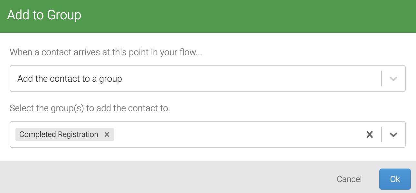Viewport: 416px width, 193px height.
Task: Remove the Completed Registration tag with its x
Action: click(x=107, y=134)
